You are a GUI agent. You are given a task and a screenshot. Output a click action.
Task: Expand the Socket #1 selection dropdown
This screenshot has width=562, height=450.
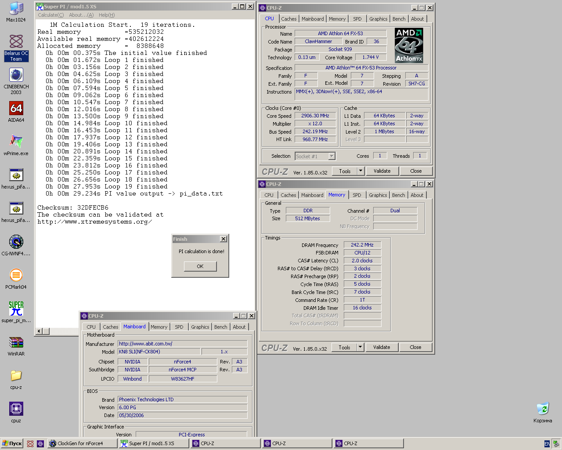332,156
